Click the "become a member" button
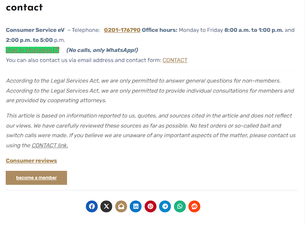The width and height of the screenshot is (305, 225). point(36,178)
